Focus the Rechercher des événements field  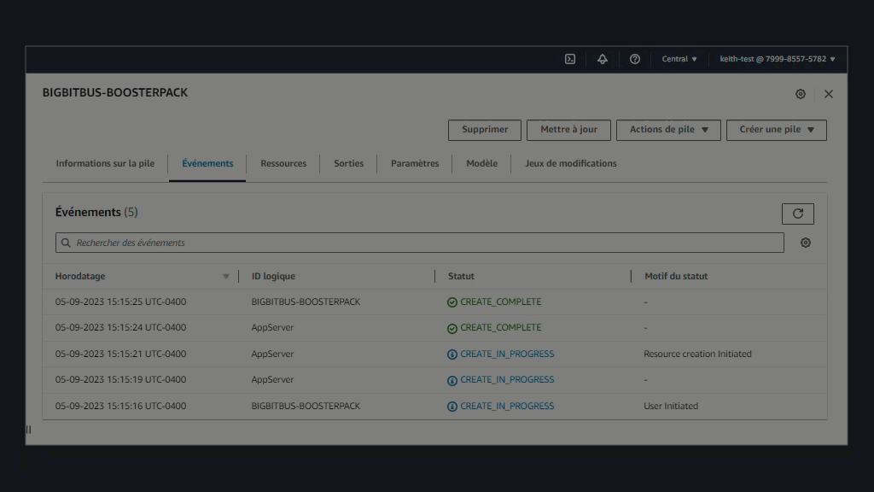[427, 243]
